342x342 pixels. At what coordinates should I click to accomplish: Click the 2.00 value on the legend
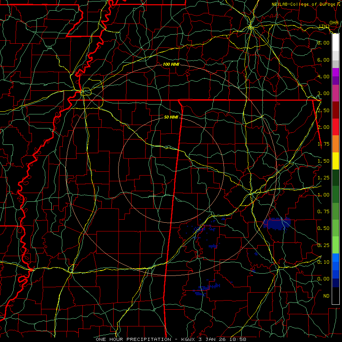(323, 127)
